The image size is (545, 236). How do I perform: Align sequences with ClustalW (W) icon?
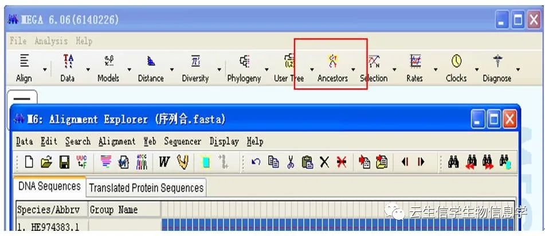pos(164,162)
